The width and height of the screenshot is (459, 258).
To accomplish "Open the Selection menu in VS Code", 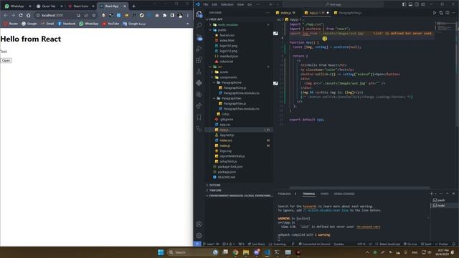I will (x=227, y=4).
